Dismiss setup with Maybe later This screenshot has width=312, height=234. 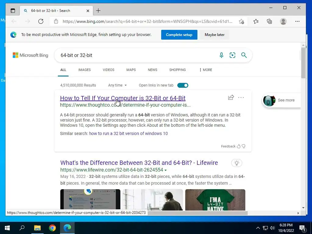(x=214, y=35)
